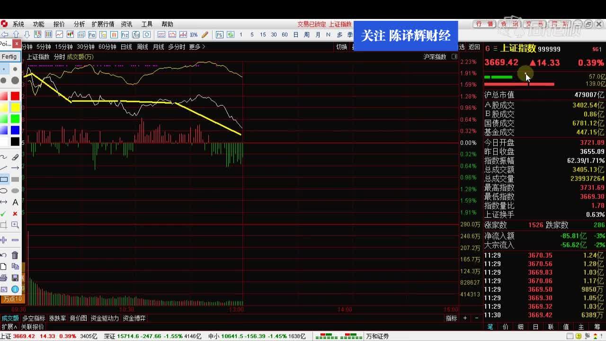Select the 30分钟 chart tab

(x=86, y=47)
